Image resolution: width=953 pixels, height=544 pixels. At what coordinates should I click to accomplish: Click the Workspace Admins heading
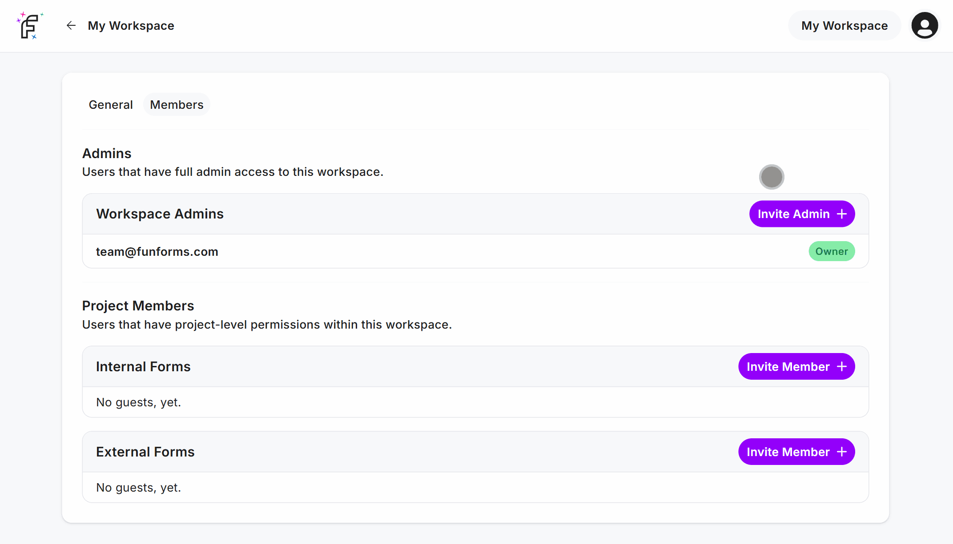pyautogui.click(x=160, y=214)
